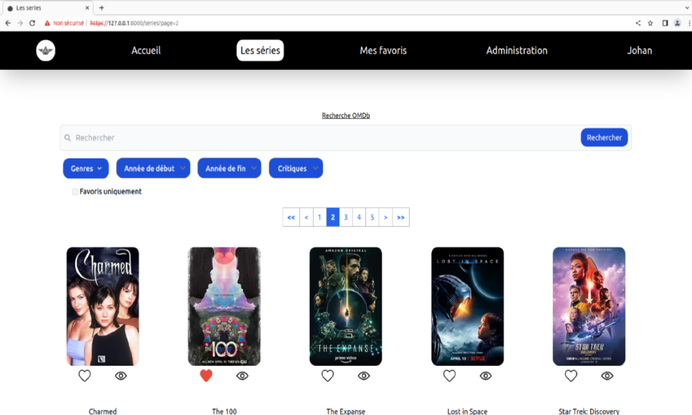This screenshot has height=415, width=692.
Task: Open the Star Trek: Discovery poster
Action: pyautogui.click(x=589, y=306)
